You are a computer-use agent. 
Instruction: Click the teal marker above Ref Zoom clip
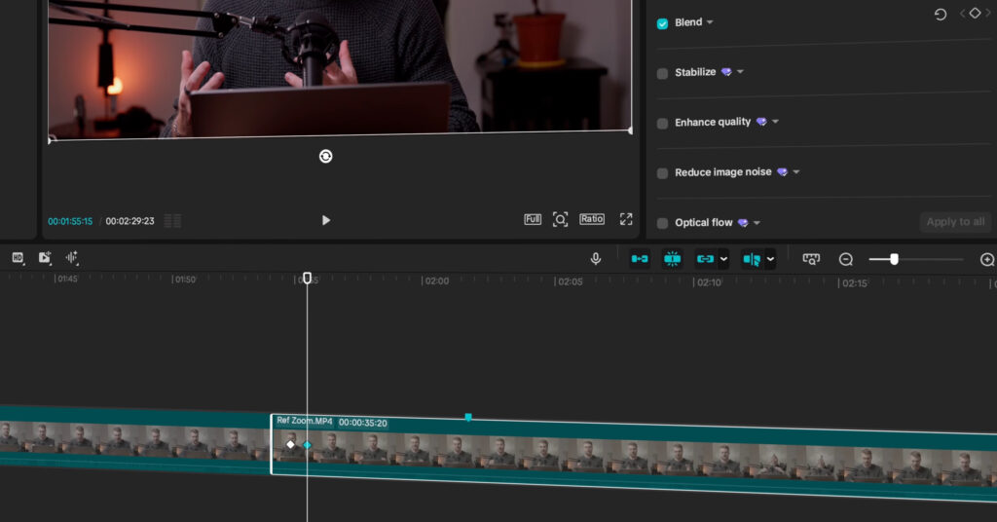pos(468,418)
